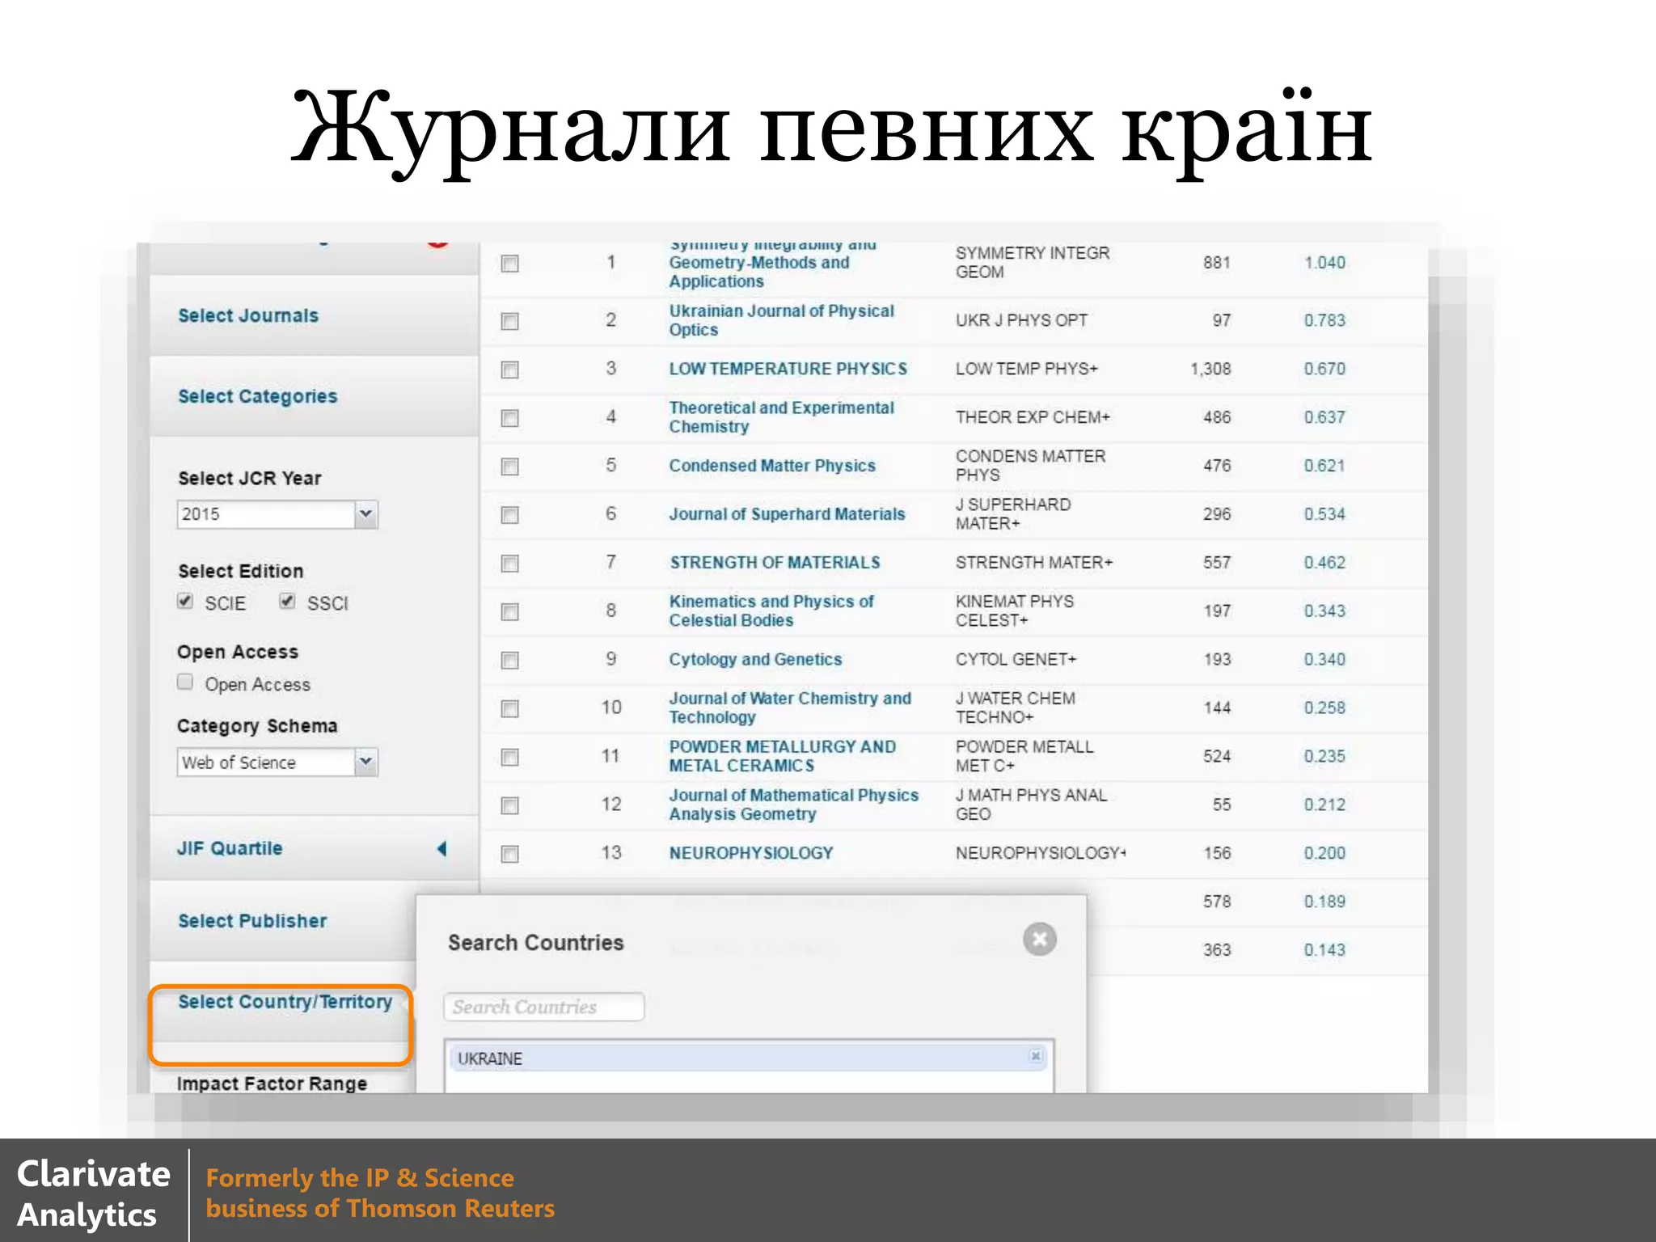Check the Theoretical and Experimental Chemistry row
Image resolution: width=1656 pixels, height=1242 pixels.
pyautogui.click(x=509, y=418)
